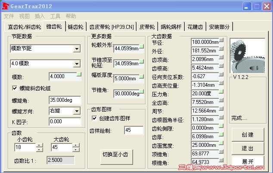Click the K 因子 0.000 input field
Screen dimensions: 273x173
65,121
